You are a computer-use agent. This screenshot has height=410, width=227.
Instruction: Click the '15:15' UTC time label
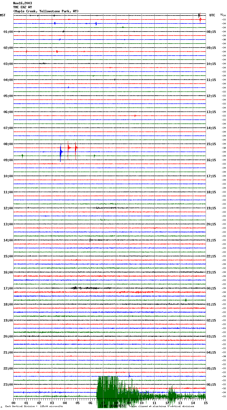[211, 144]
